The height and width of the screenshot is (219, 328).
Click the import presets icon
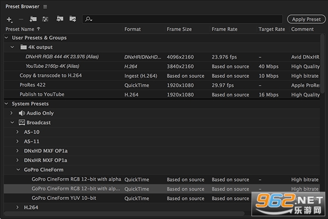60,19
